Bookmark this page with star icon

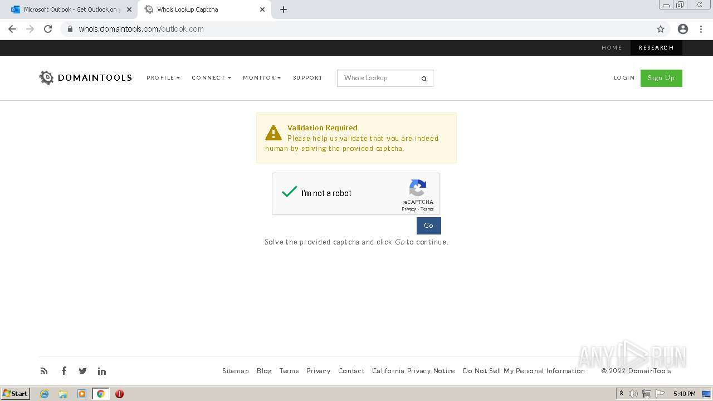click(x=661, y=29)
